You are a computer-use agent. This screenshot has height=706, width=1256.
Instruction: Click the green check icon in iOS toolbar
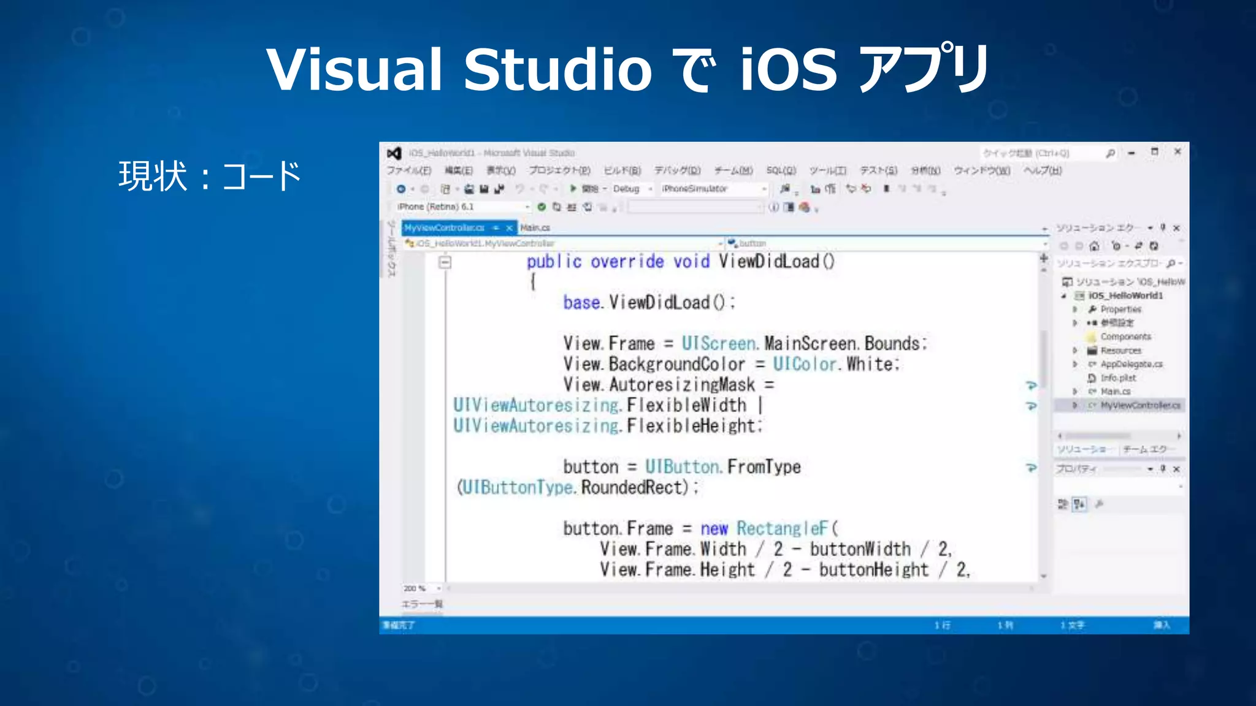[542, 207]
